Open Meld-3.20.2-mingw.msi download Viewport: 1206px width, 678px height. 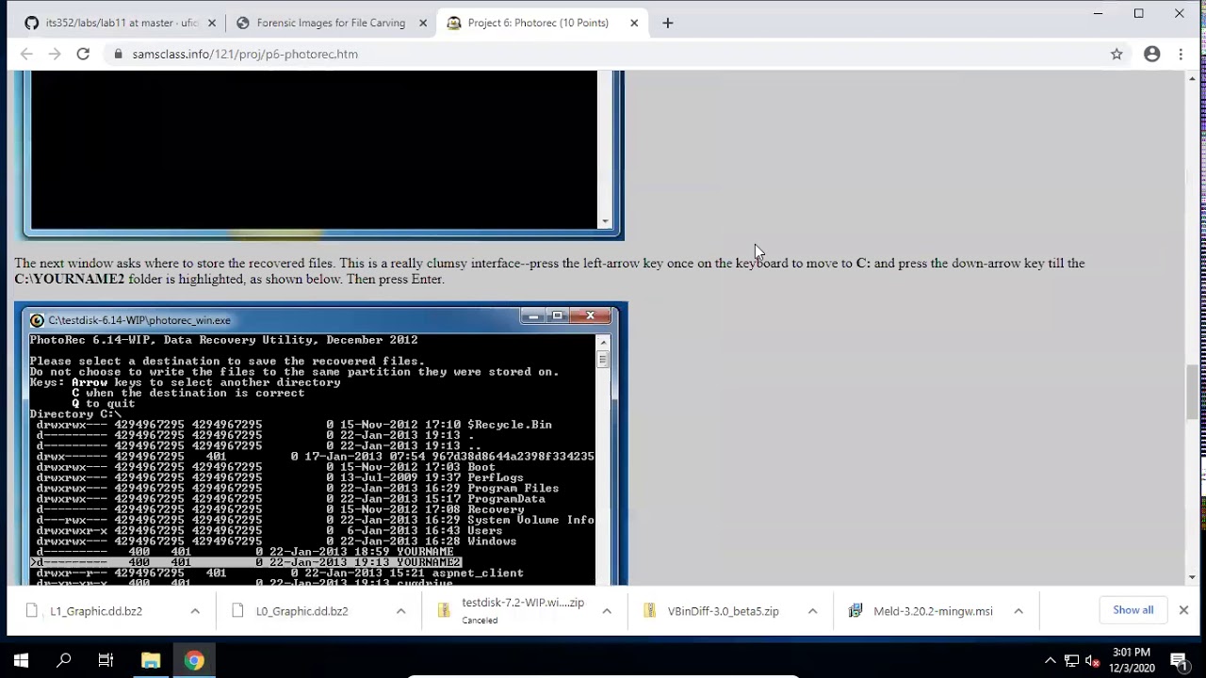[933, 611]
